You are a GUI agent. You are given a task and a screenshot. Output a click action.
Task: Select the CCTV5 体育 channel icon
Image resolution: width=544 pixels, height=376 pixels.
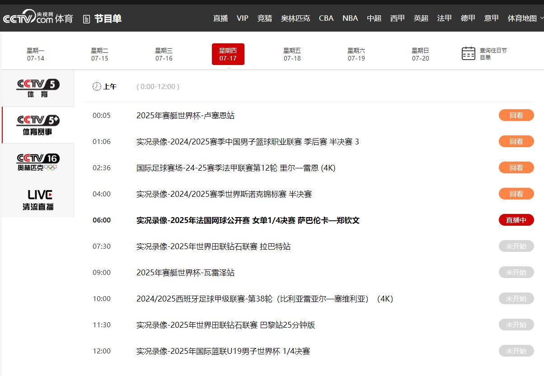click(x=38, y=88)
